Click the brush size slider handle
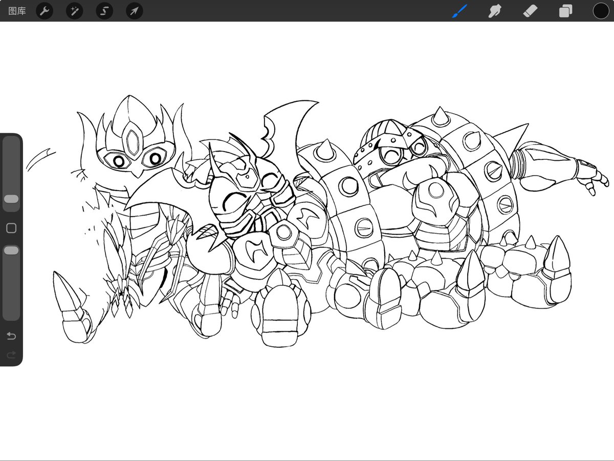The image size is (614, 461). (11, 199)
